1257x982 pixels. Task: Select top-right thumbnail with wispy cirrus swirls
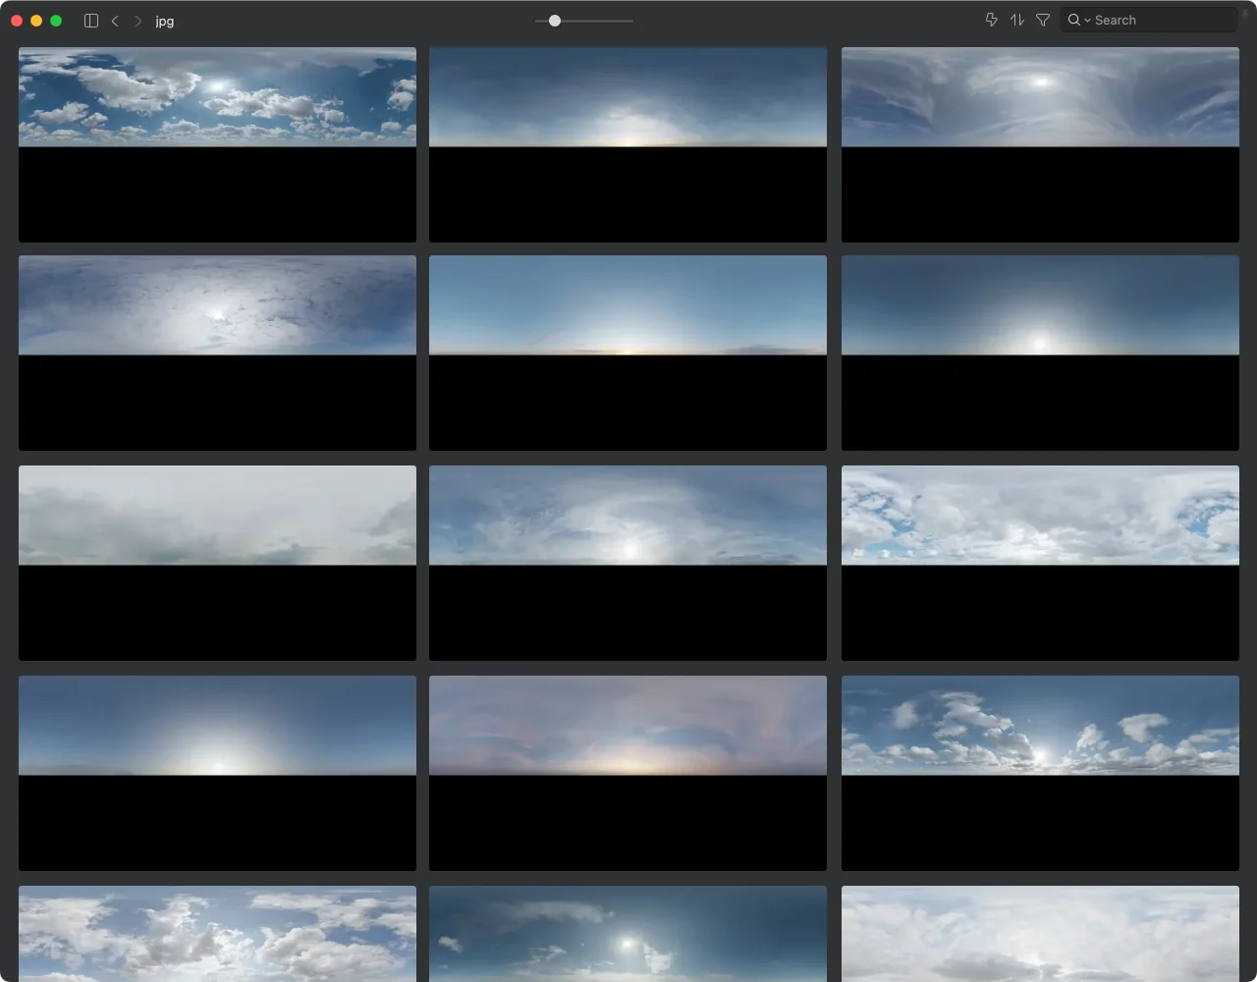point(1040,144)
